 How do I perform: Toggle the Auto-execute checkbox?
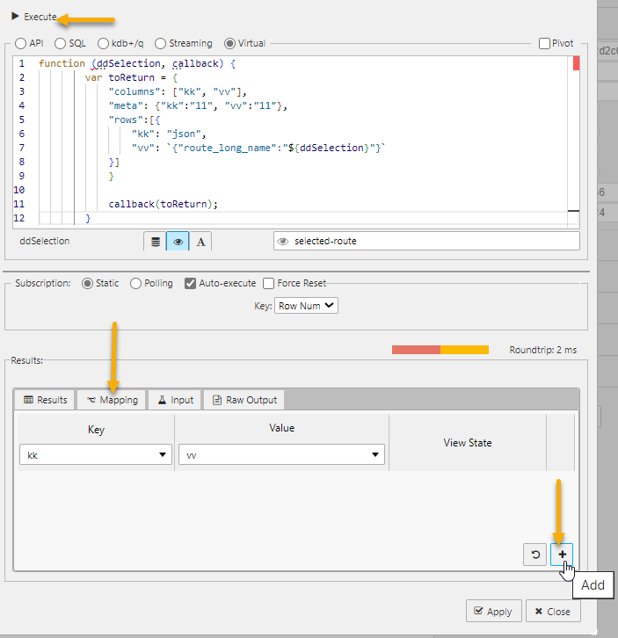coord(190,283)
